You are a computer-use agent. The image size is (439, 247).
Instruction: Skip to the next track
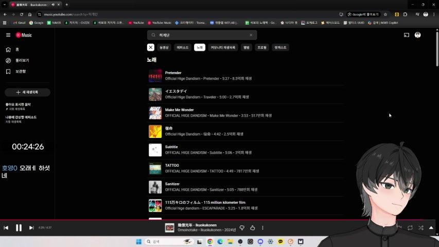(31, 228)
